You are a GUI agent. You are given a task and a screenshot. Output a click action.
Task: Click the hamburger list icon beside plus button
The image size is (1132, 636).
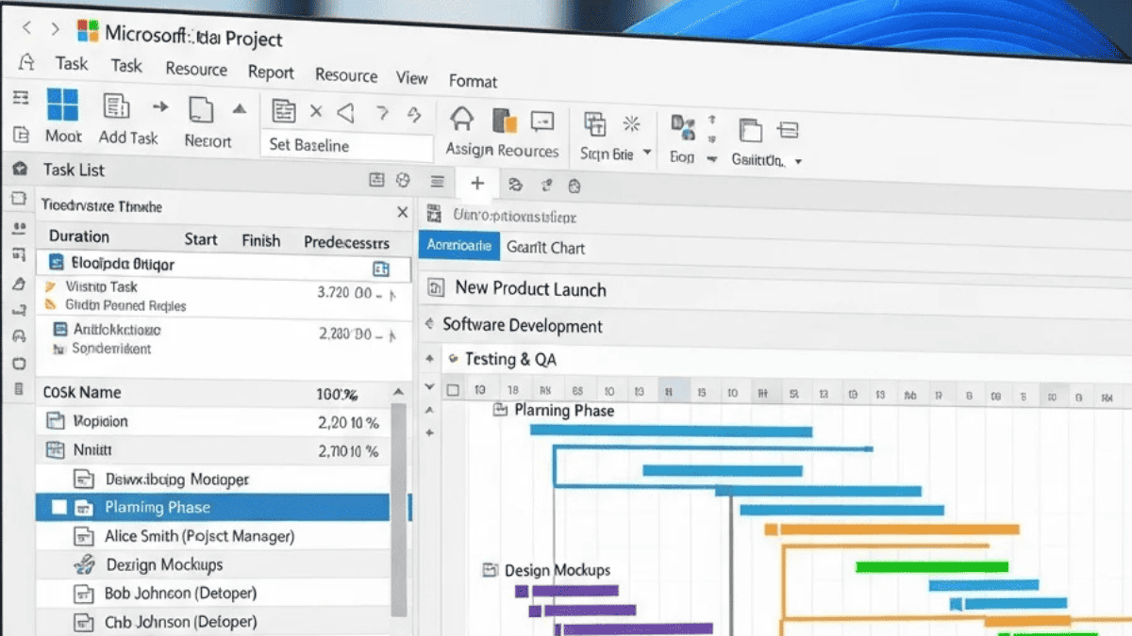tap(437, 182)
